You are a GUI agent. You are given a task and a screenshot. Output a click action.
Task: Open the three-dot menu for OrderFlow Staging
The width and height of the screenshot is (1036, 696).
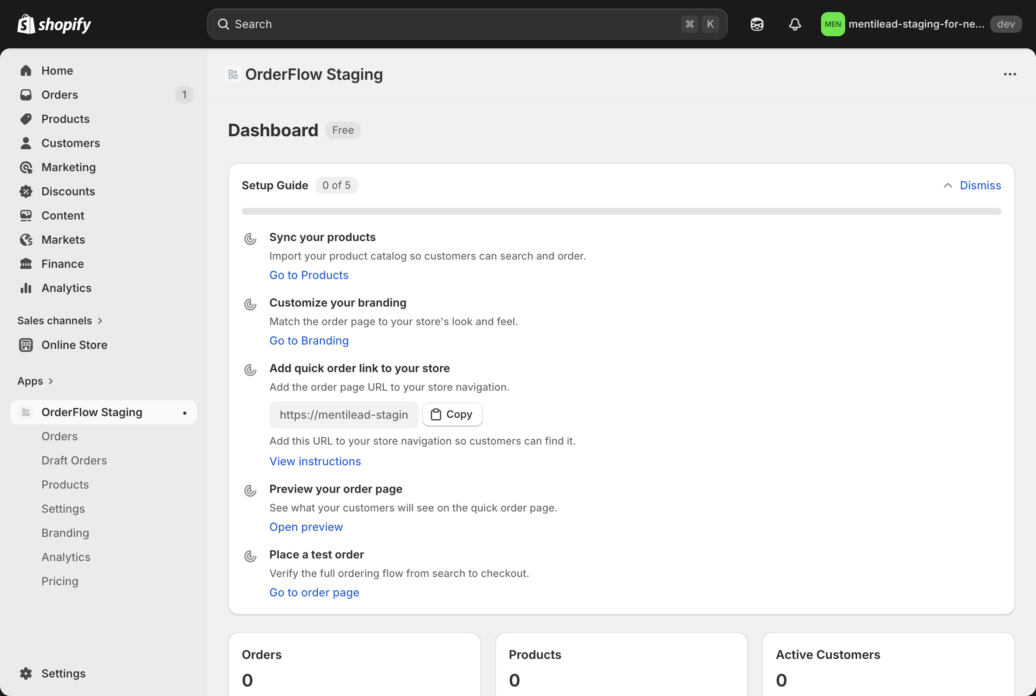point(1010,74)
